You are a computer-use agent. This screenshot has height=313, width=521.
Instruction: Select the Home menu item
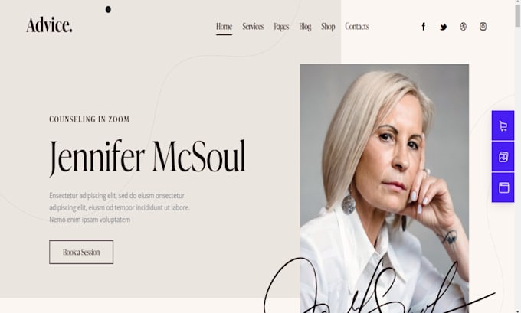tap(224, 27)
